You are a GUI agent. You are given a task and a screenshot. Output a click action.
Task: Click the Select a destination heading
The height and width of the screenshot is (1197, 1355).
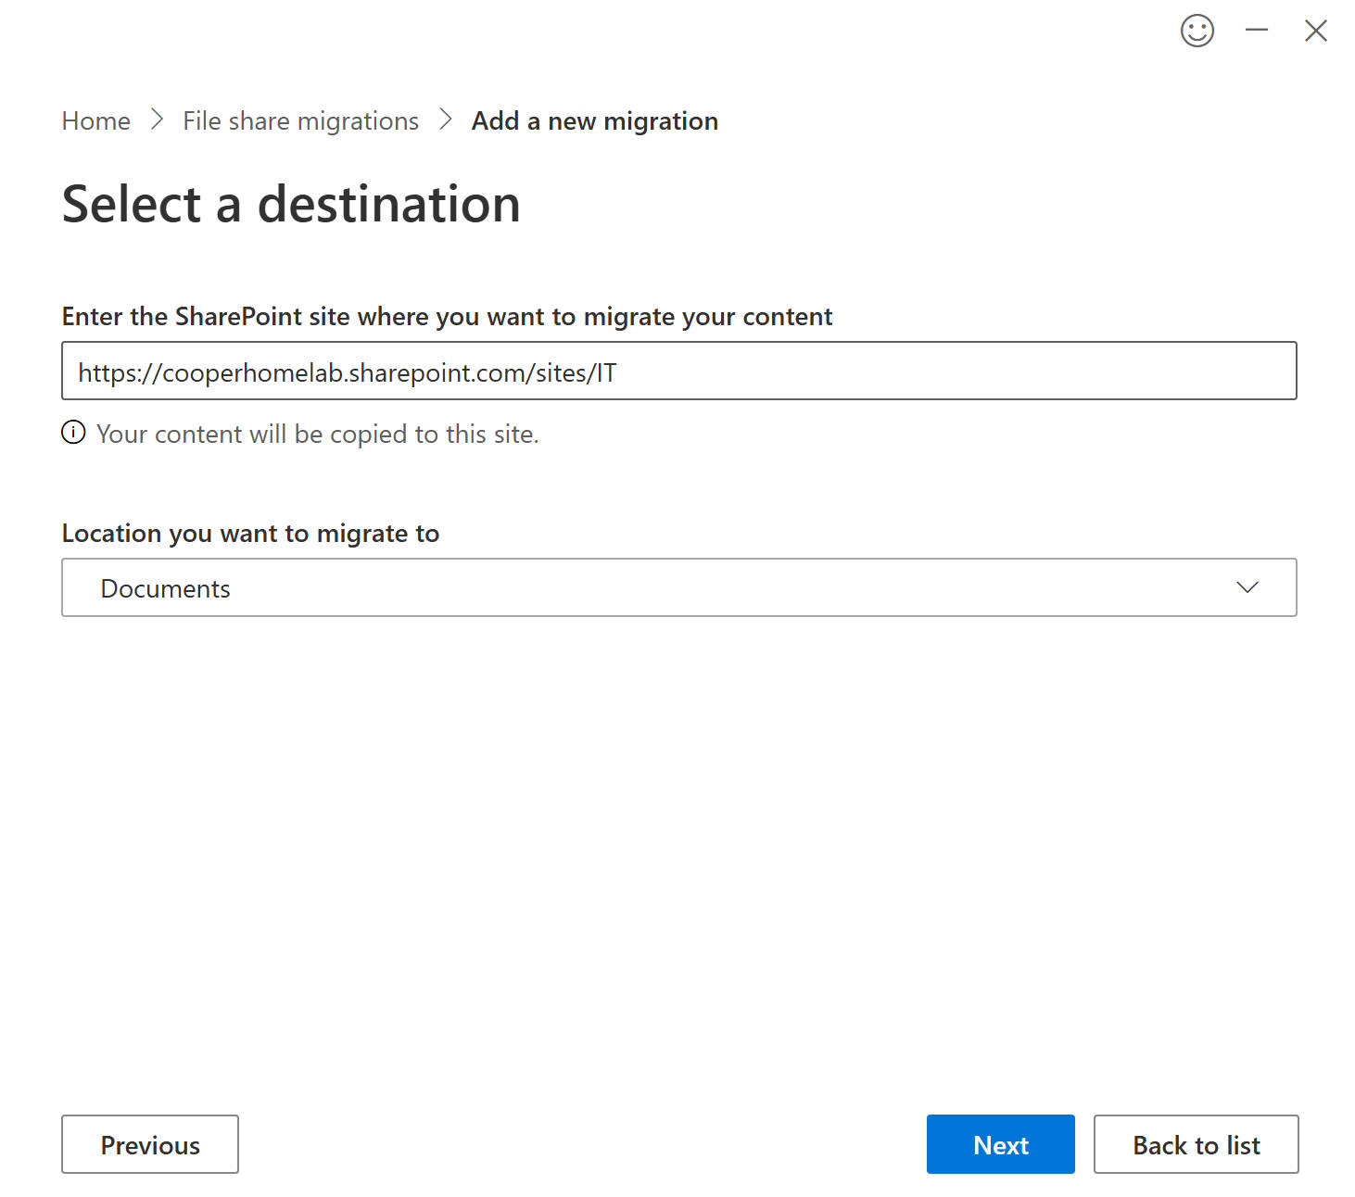click(291, 204)
